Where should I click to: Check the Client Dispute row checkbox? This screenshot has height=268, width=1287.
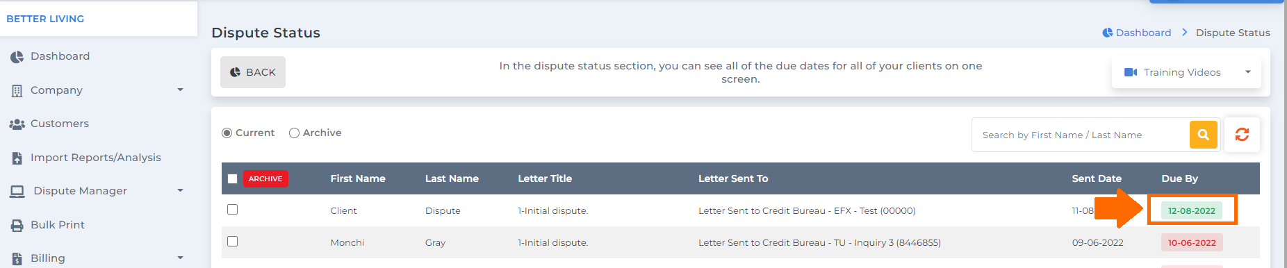point(233,210)
